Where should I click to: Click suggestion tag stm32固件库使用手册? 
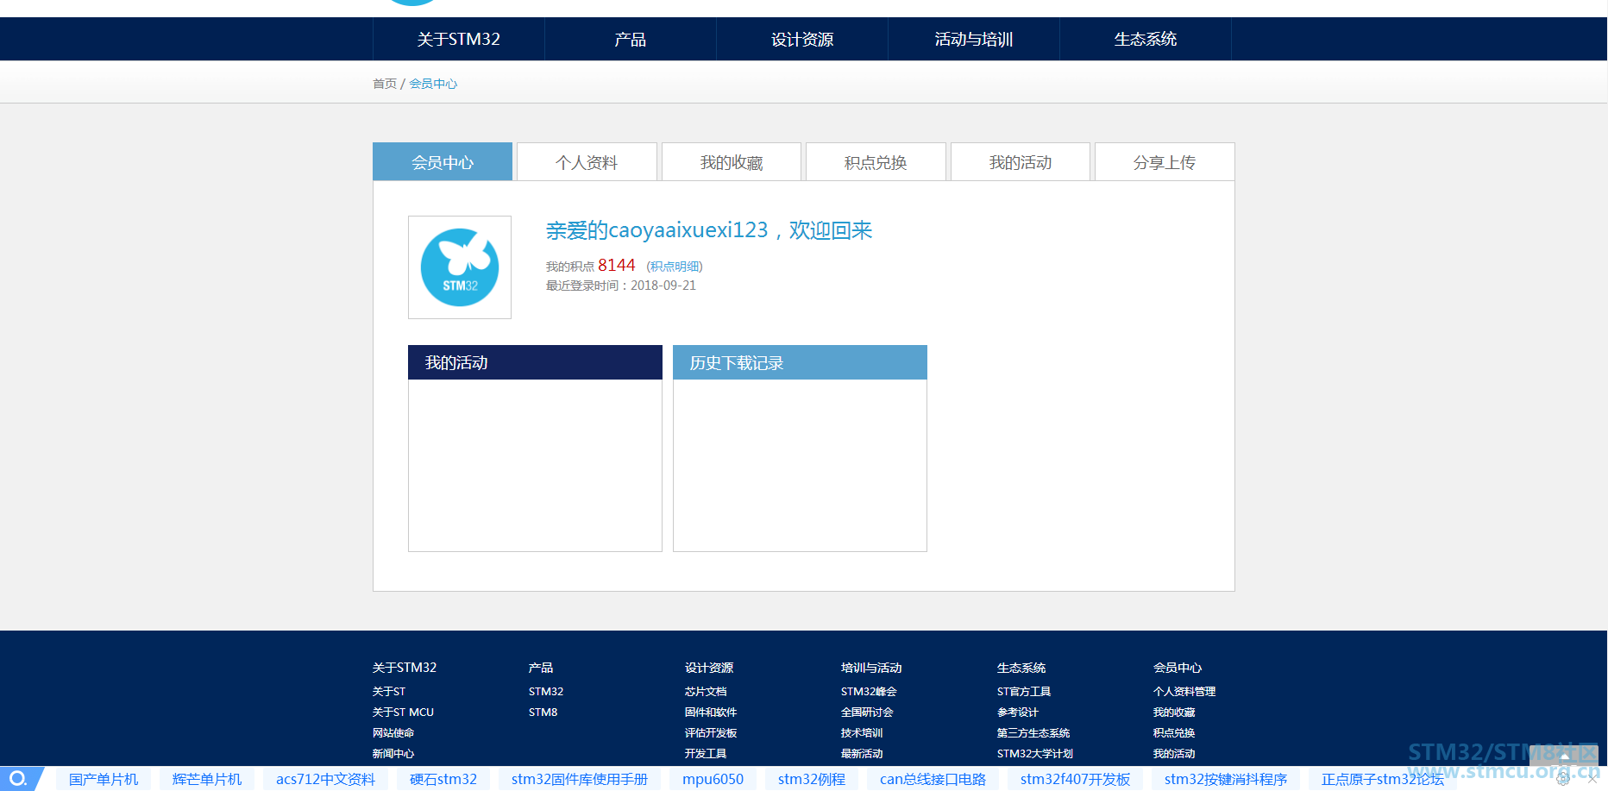click(580, 780)
